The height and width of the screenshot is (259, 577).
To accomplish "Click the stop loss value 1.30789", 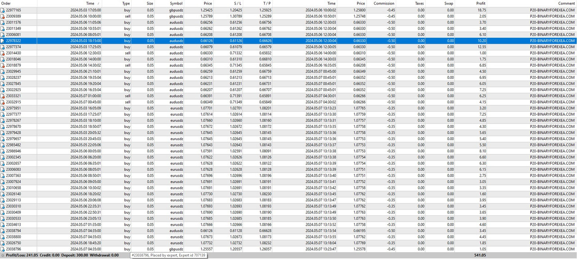I will click(236, 16).
